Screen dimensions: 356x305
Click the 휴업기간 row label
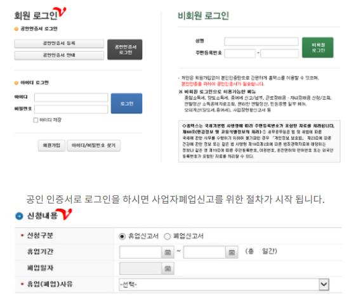(41, 252)
